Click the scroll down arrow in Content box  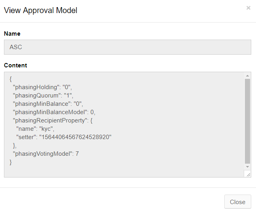[247, 167]
